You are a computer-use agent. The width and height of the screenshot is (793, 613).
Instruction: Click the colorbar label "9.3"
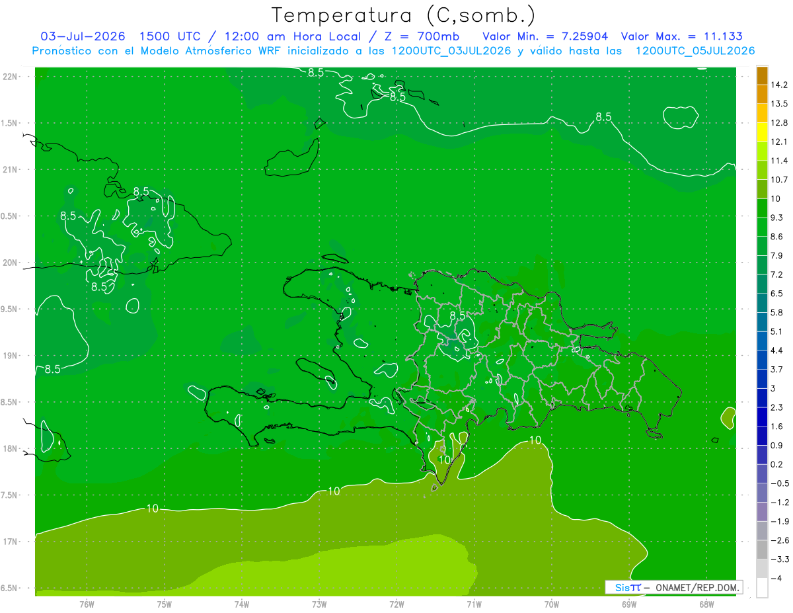point(777,218)
